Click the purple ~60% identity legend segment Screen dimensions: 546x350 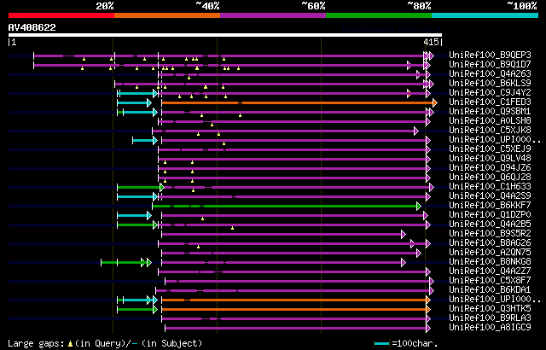[273, 15]
